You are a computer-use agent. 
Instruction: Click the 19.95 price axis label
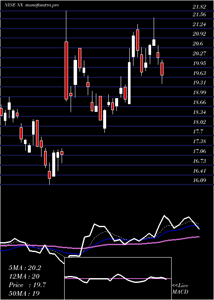pos(199,63)
